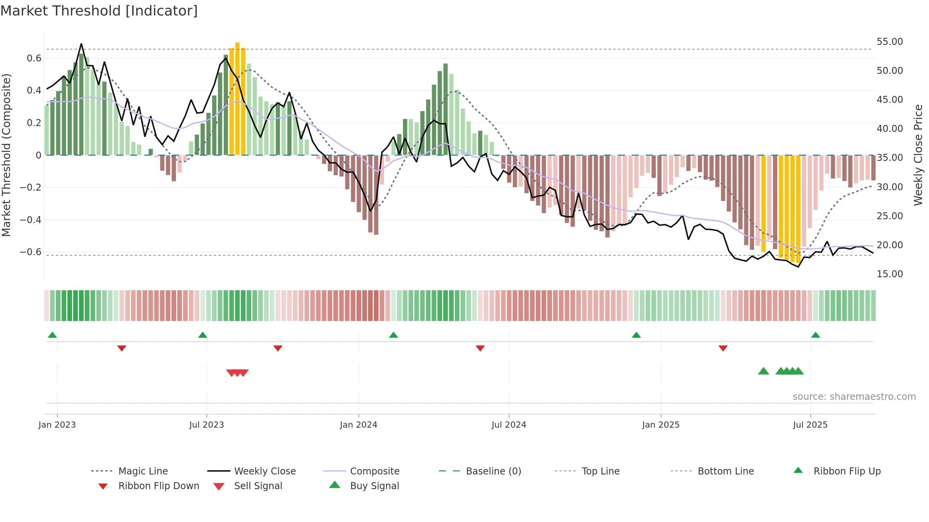Toggle the Top Line legend entry

(x=587, y=471)
